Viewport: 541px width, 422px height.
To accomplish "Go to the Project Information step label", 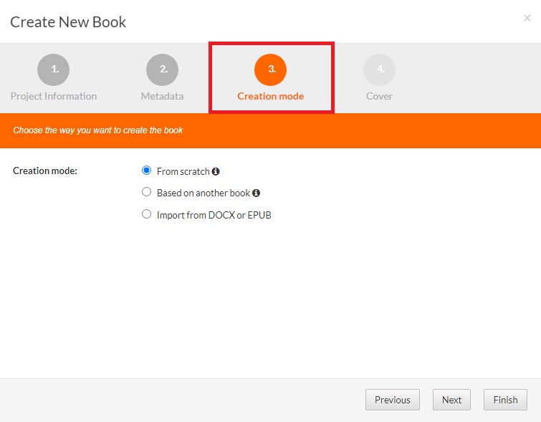I will [54, 96].
